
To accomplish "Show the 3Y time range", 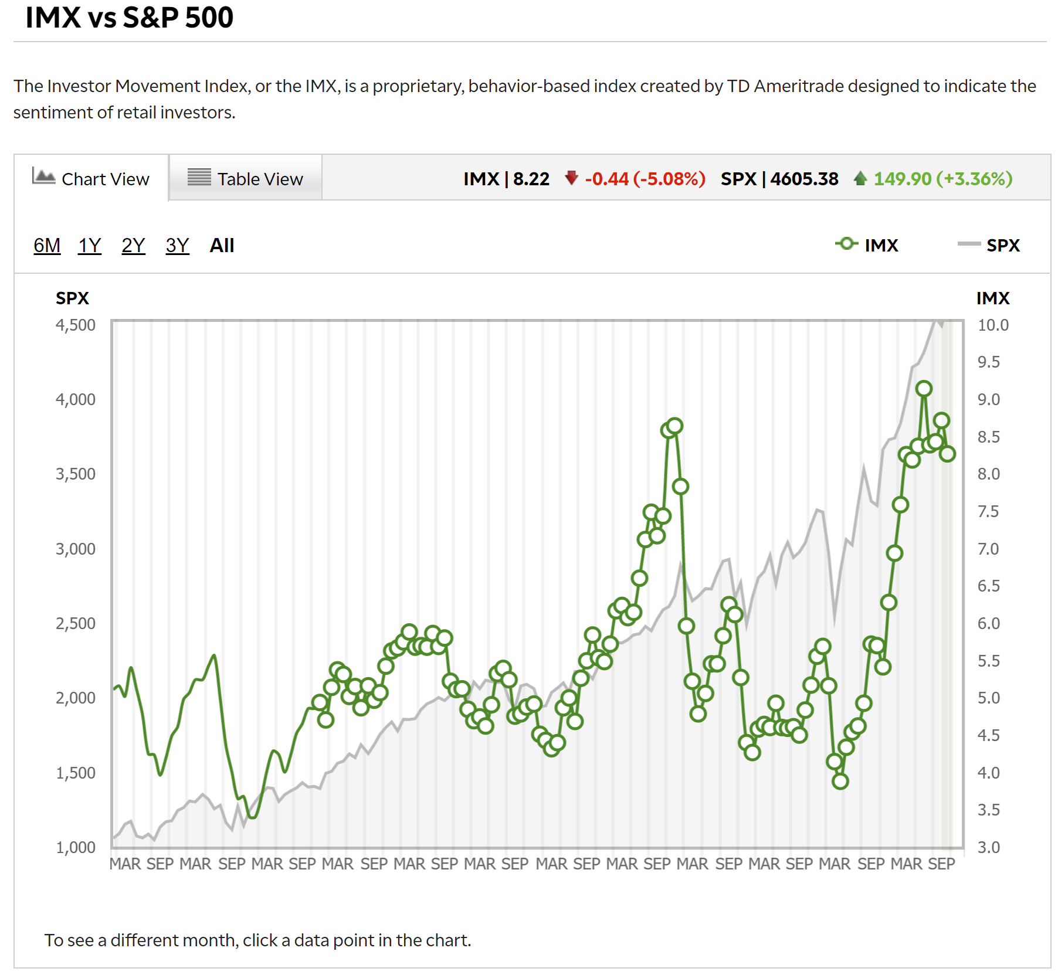I will pos(177,245).
